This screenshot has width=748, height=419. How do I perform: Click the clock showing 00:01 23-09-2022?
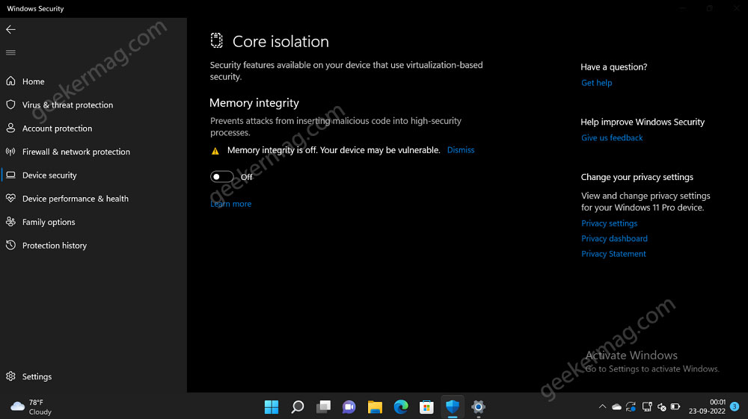tap(707, 406)
